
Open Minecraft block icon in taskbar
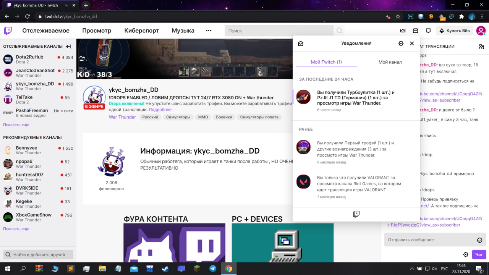(197, 269)
